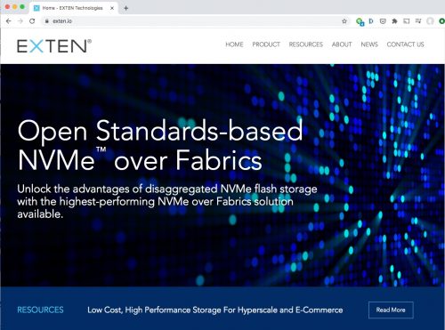Open the media controls playlist icon
Image resolution: width=445 pixels, height=330 pixels.
pos(418,21)
